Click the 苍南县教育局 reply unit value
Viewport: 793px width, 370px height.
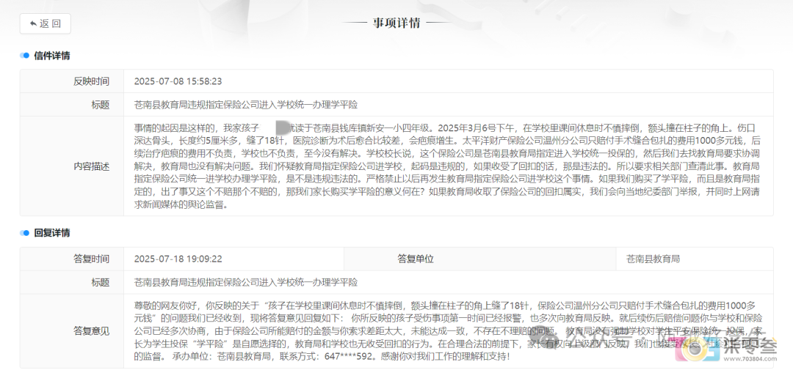tap(653, 259)
